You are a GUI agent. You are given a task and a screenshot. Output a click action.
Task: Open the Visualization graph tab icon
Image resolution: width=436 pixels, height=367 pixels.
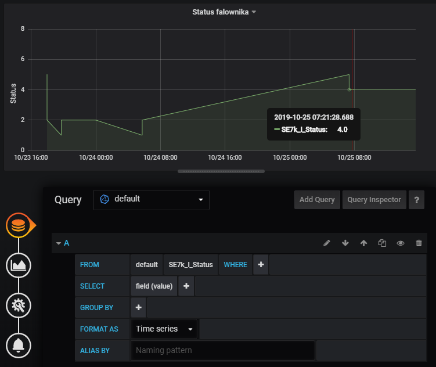click(x=19, y=265)
